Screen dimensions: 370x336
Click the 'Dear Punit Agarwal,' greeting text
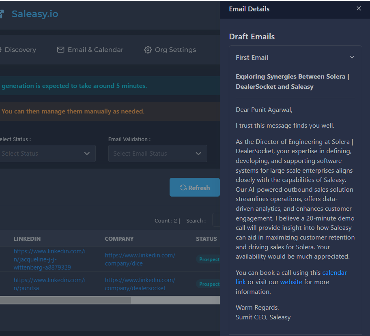[264, 110]
